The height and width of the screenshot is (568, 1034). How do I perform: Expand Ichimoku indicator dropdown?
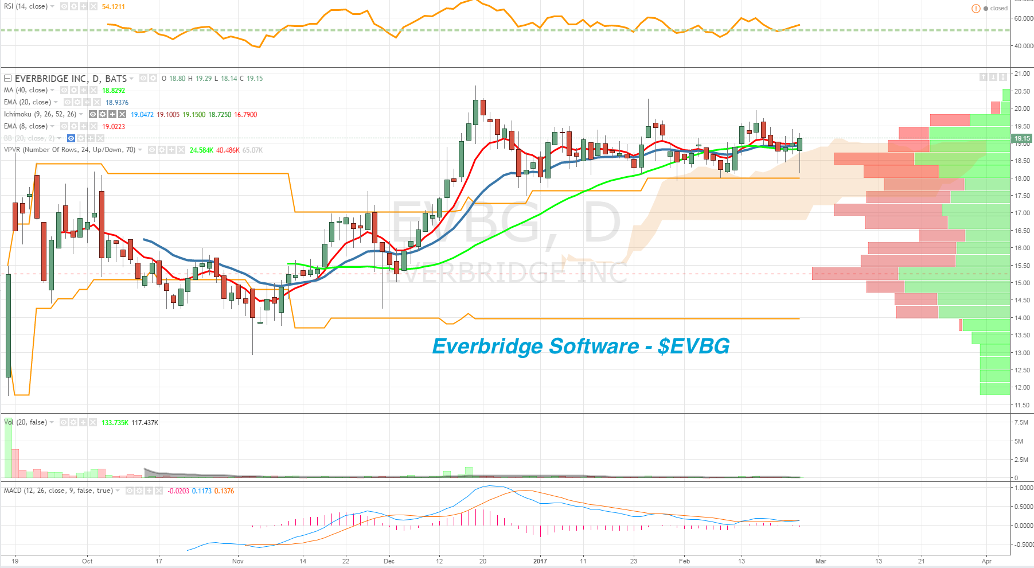pyautogui.click(x=81, y=114)
